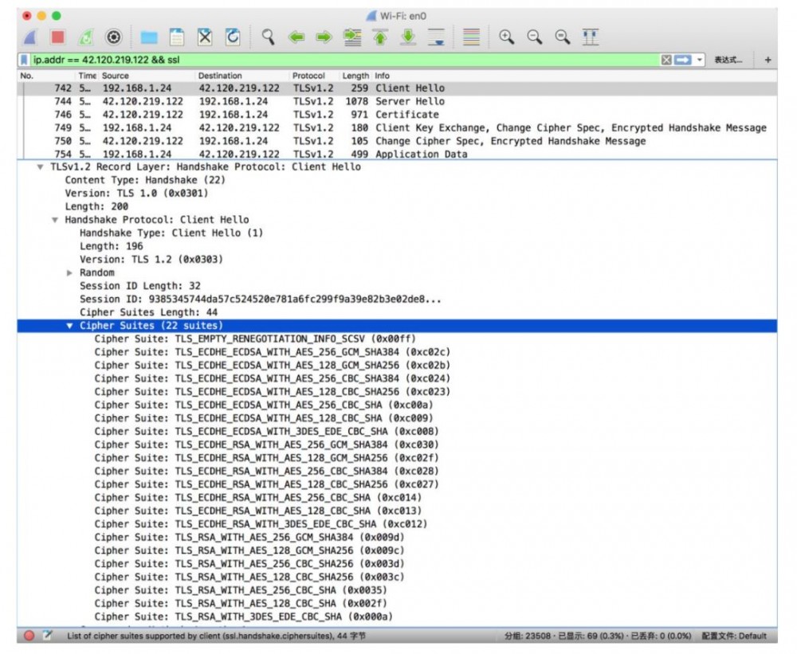Toggle auto-scroll during live capture
Viewport: 797px width, 654px height.
point(436,37)
